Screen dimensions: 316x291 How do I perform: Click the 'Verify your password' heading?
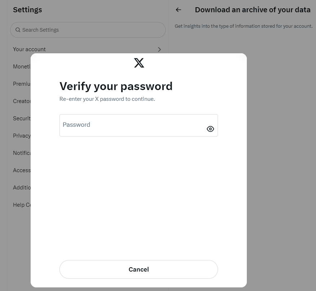[116, 86]
